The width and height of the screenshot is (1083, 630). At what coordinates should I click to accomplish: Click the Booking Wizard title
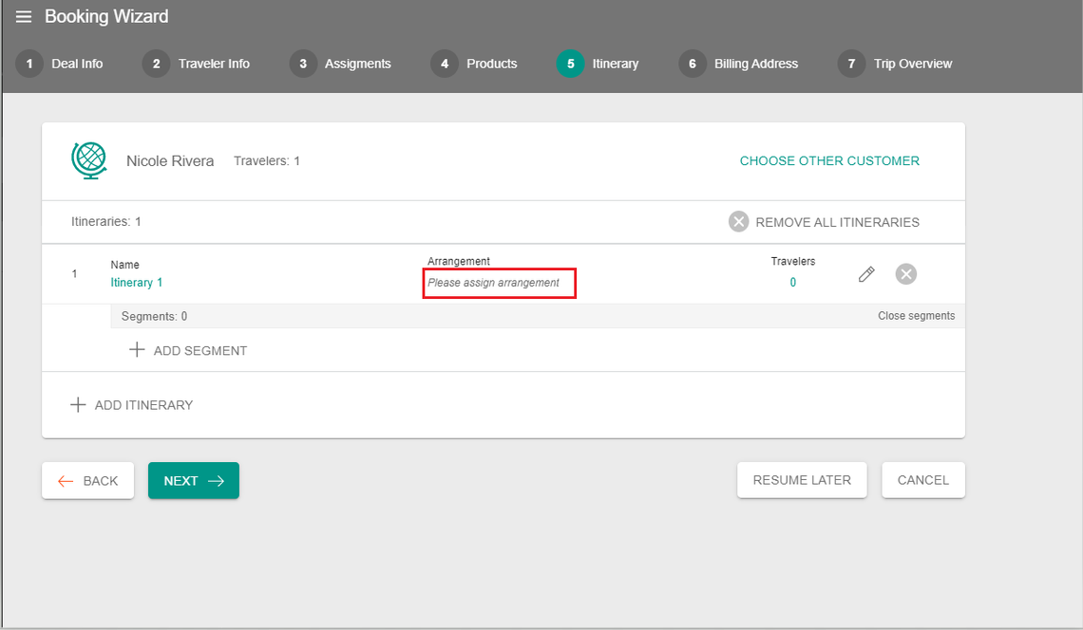click(106, 16)
